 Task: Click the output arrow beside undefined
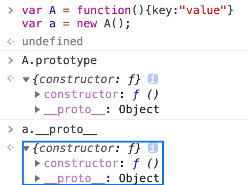(x=10, y=42)
